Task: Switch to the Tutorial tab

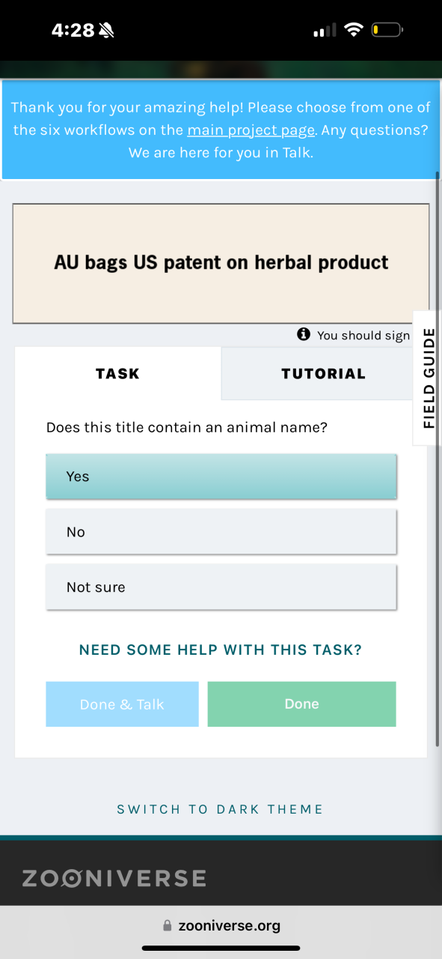Action: pos(324,373)
